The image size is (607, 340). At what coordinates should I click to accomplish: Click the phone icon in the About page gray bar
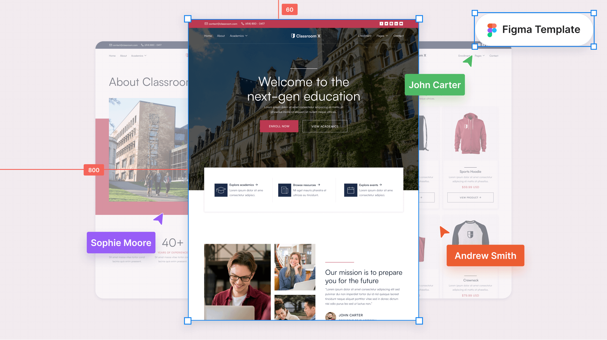tap(142, 45)
